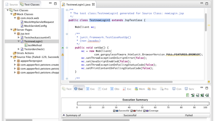This screenshot has width=215, height=121.
Task: Expand the Testcheckaccountinf1 class node
Action: [x=19, y=37]
